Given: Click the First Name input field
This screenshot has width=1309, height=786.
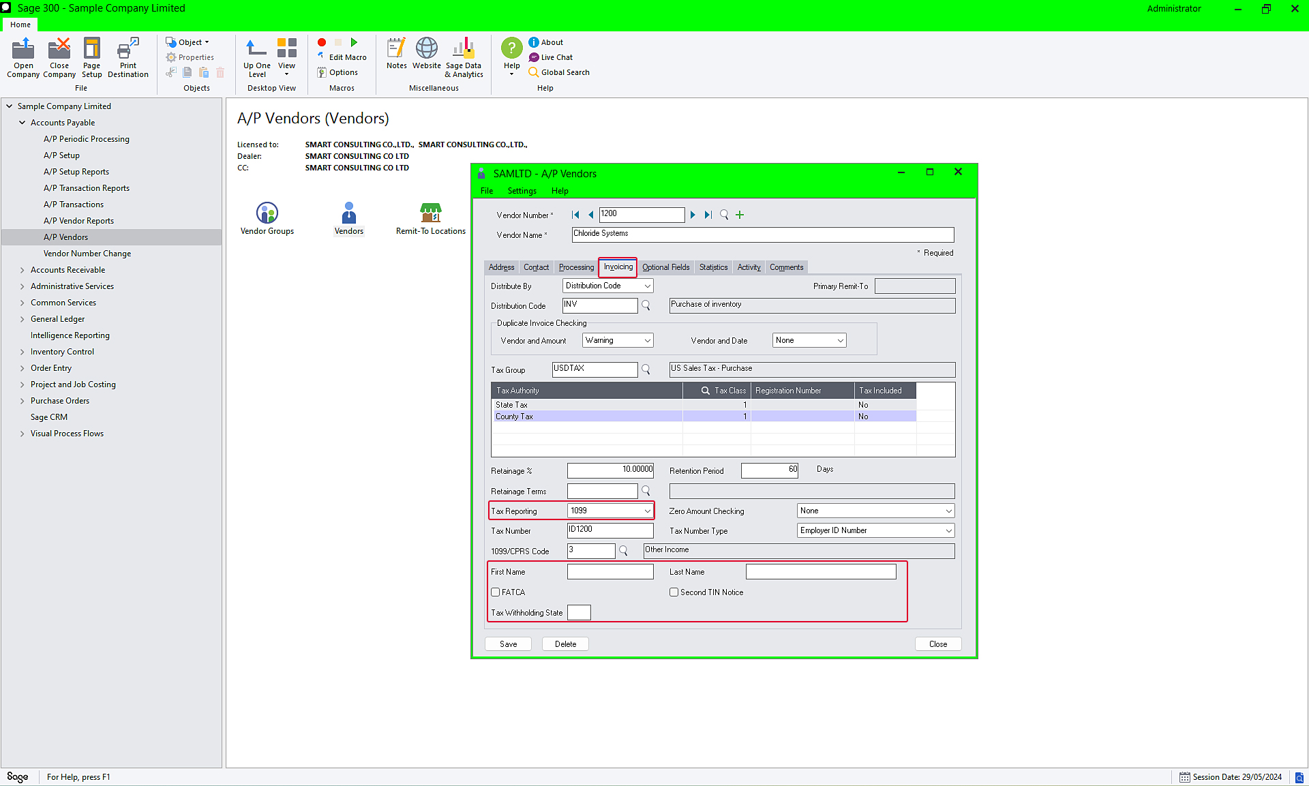Looking at the screenshot, I should (610, 572).
